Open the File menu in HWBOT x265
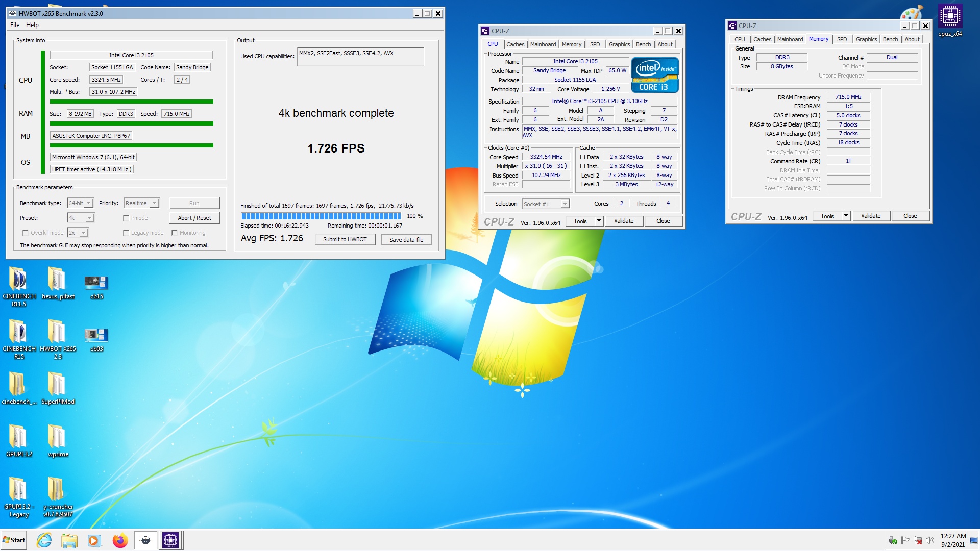Image resolution: width=980 pixels, height=551 pixels. 15,25
